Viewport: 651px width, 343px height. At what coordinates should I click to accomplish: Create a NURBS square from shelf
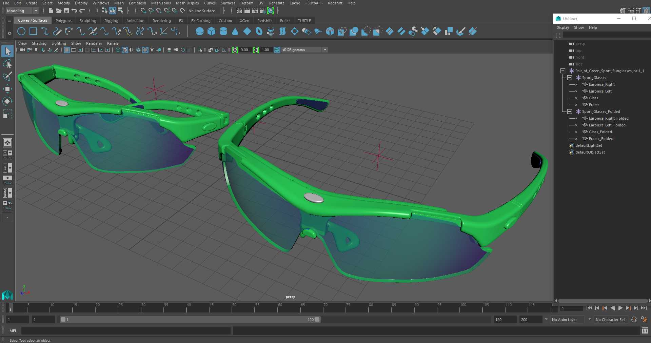[33, 32]
